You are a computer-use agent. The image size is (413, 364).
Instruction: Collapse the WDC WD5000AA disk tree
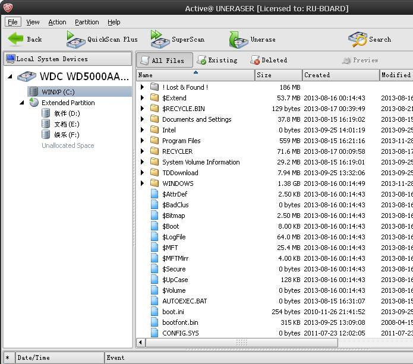[x=10, y=77]
